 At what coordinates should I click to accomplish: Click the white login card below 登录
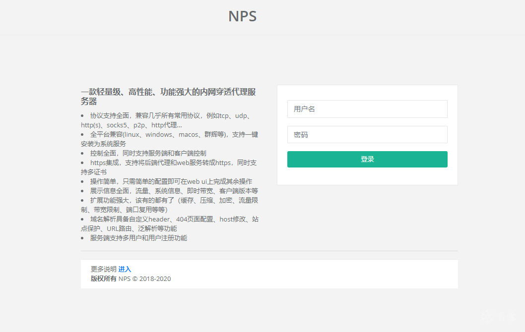coord(367,176)
